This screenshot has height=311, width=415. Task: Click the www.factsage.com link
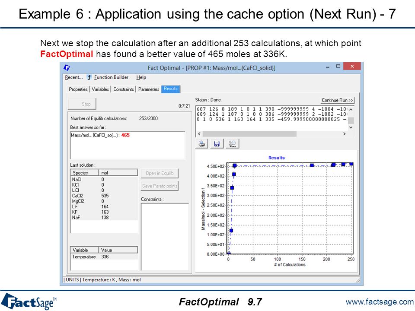pos(380,302)
